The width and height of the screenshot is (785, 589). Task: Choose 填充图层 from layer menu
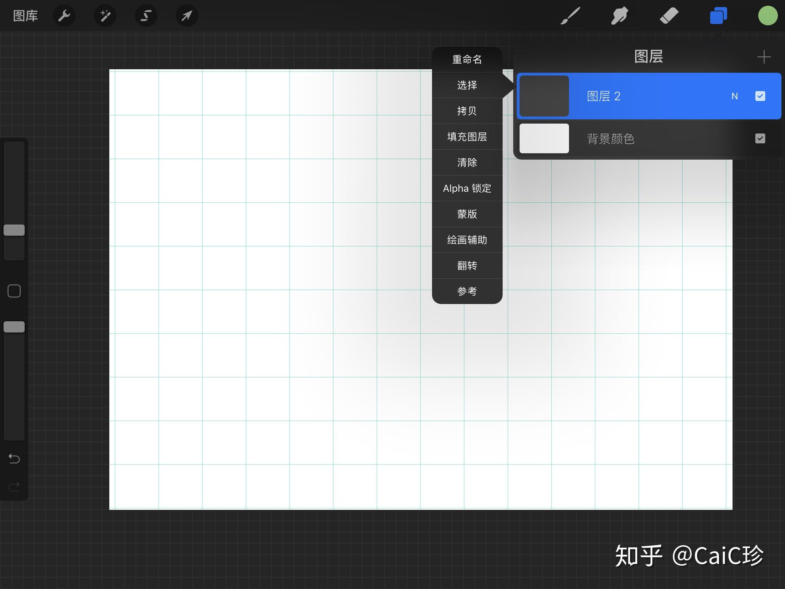[467, 137]
